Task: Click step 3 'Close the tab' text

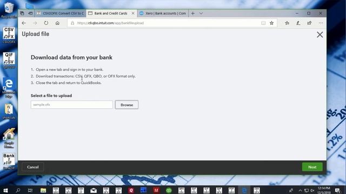Action: click(x=69, y=82)
